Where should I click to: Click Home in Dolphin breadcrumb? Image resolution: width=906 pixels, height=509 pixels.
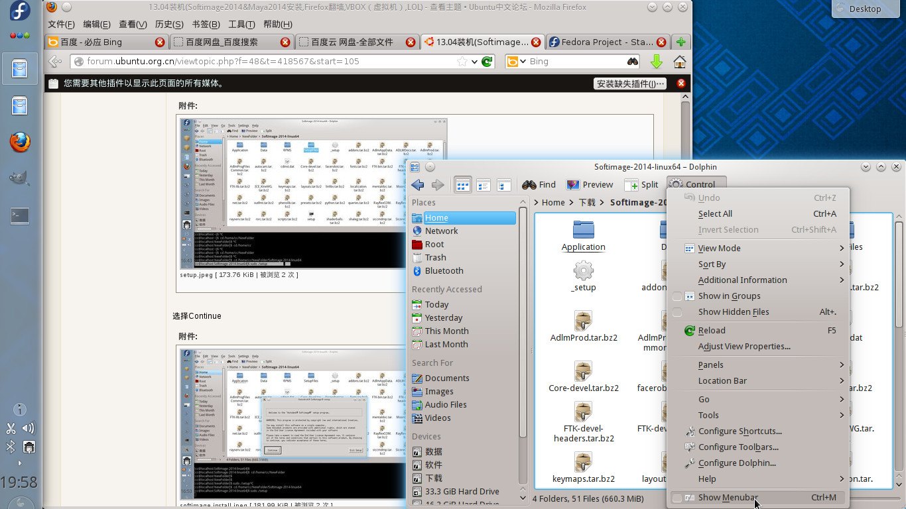click(553, 203)
